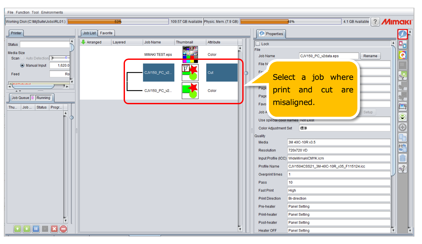This screenshot has width=422, height=244.
Task: Open the Properties info icon in the sidebar
Action: coord(403,34)
